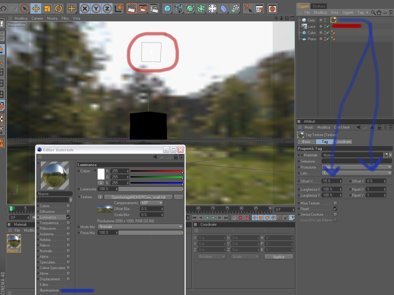
Task: Select the Nuovo material thumbnail
Action: tap(14, 243)
